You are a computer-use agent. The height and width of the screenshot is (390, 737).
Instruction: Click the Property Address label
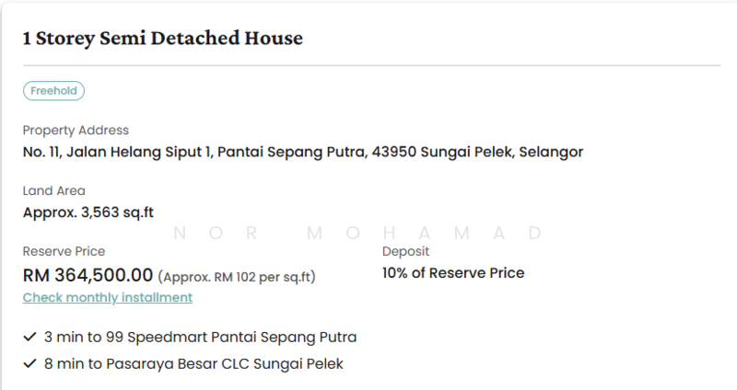point(76,131)
